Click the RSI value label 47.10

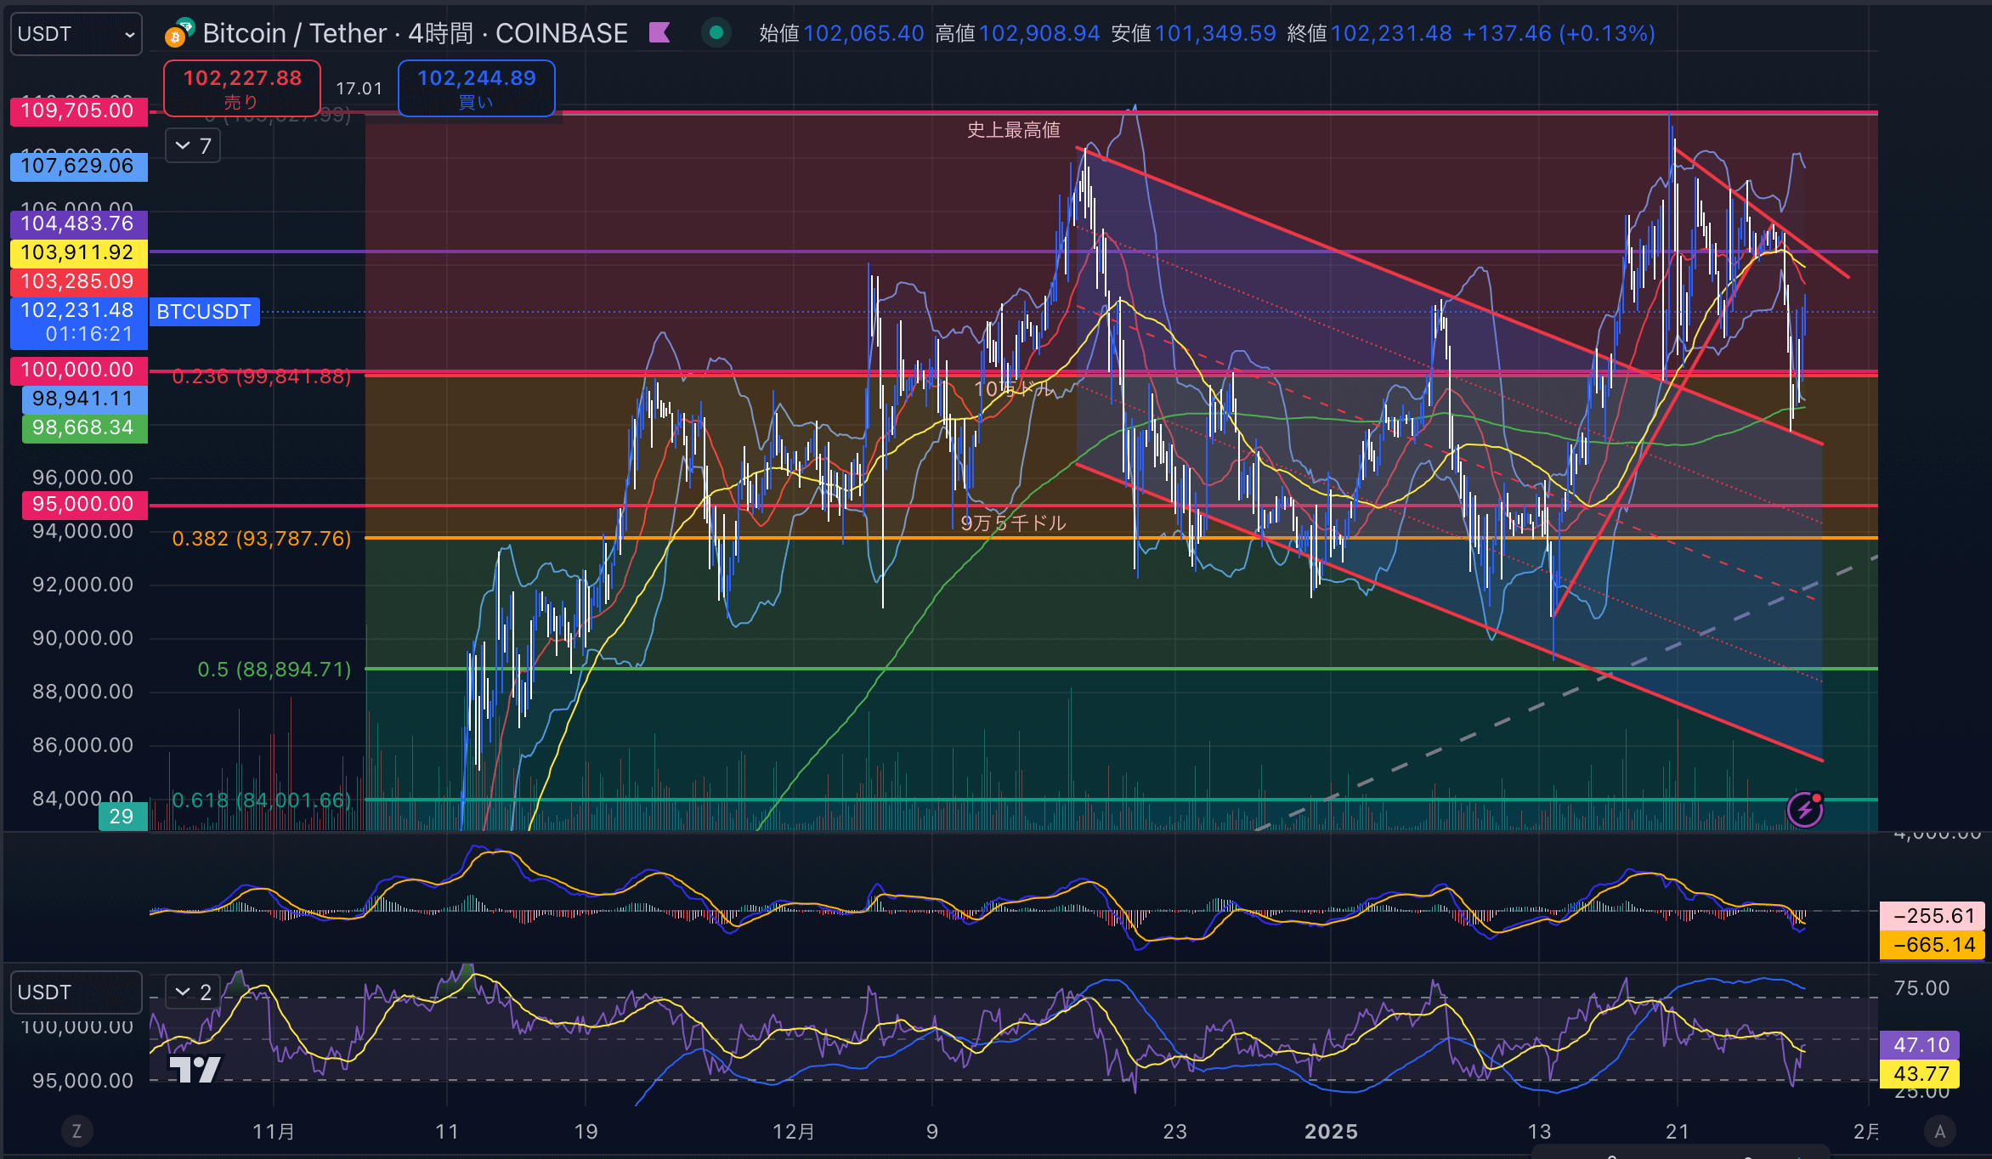pyautogui.click(x=1921, y=1045)
